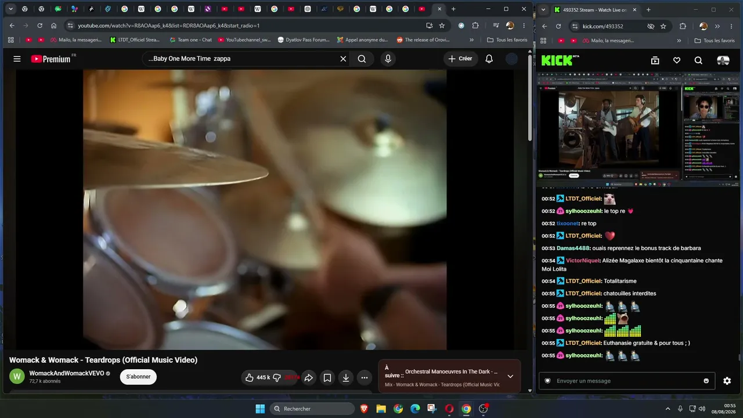
Task: Switch to the 493352 Stream Kick tab
Action: click(x=595, y=10)
